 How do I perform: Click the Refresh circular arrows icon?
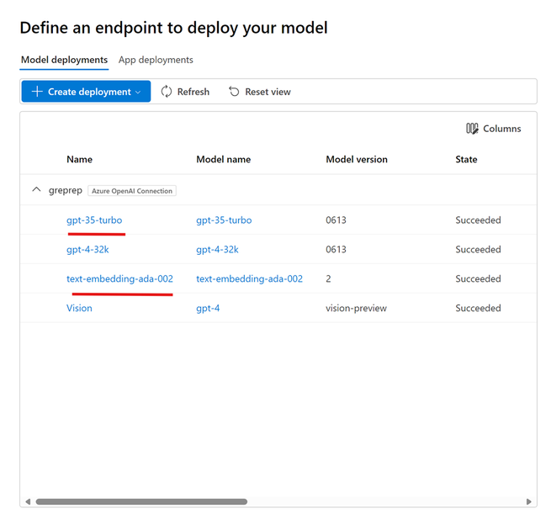click(167, 92)
